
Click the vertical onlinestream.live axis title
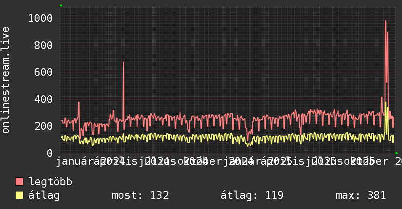pyautogui.click(x=6, y=80)
